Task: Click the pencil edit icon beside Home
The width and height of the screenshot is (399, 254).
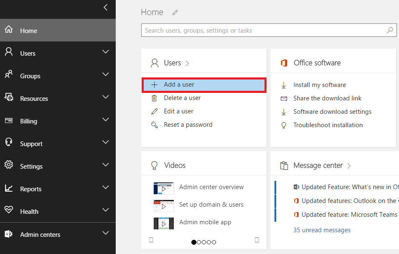Action: coord(175,13)
